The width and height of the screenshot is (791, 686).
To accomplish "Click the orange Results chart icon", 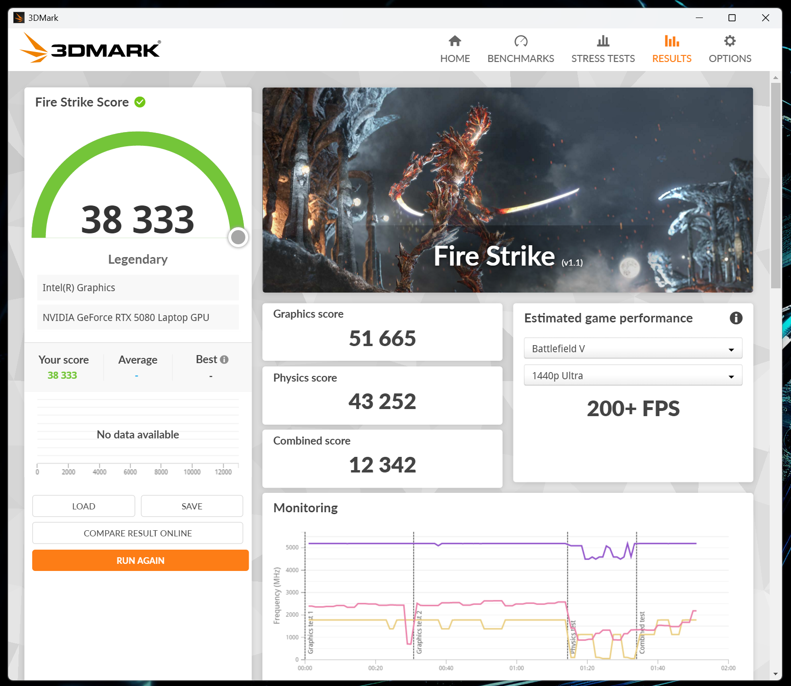I will tap(672, 41).
